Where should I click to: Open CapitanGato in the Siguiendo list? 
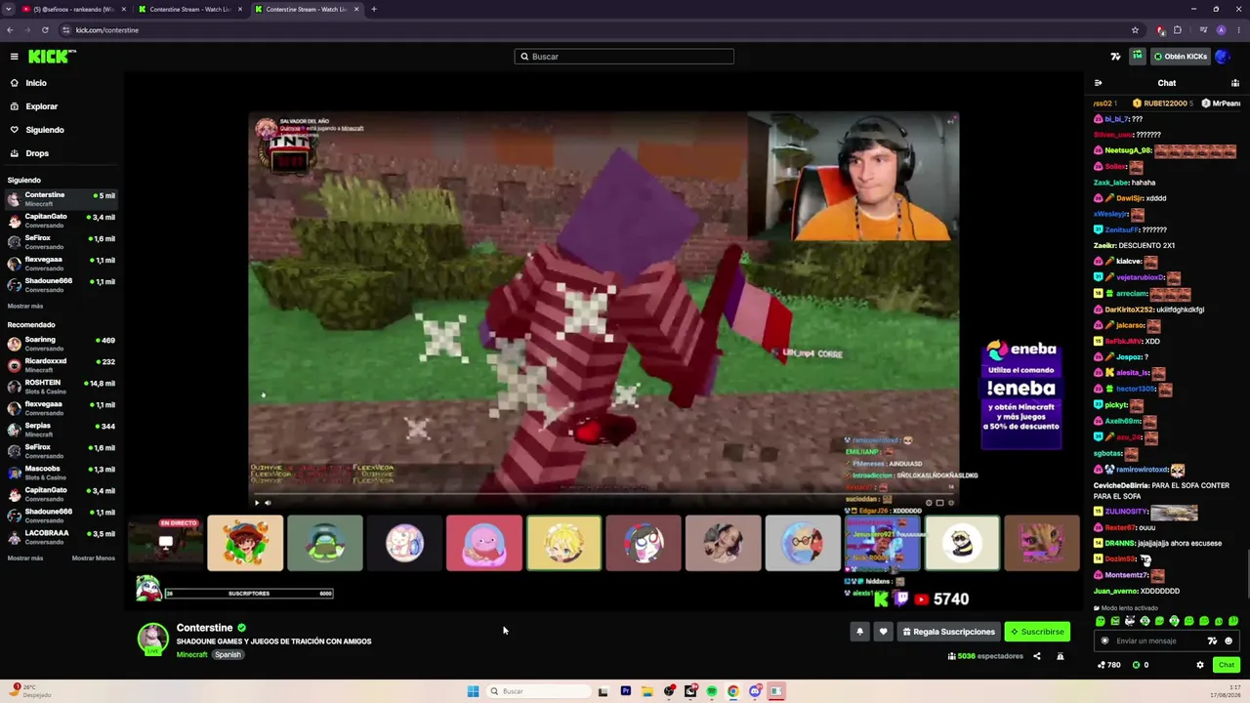tap(61, 221)
